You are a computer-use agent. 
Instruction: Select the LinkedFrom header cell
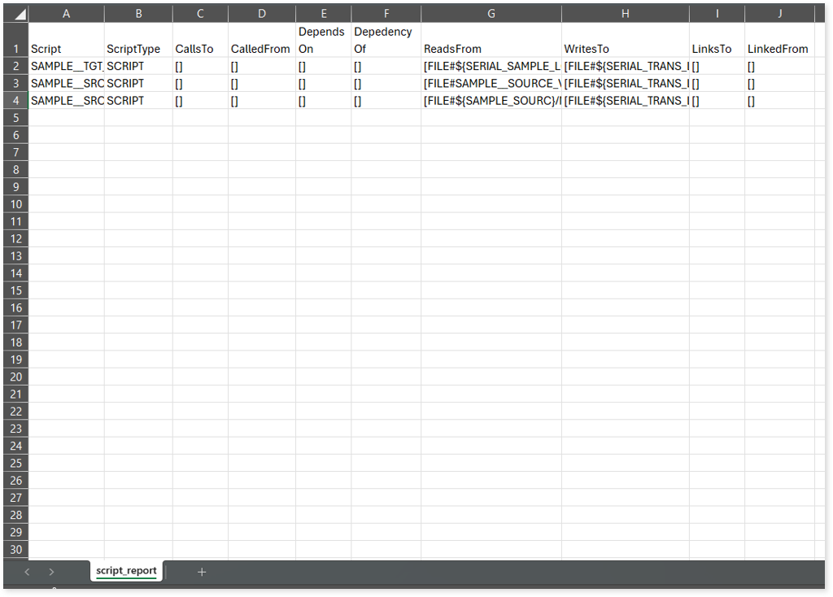tap(778, 49)
